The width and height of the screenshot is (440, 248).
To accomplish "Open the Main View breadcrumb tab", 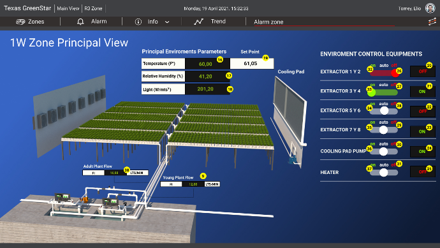I will 68,8.
